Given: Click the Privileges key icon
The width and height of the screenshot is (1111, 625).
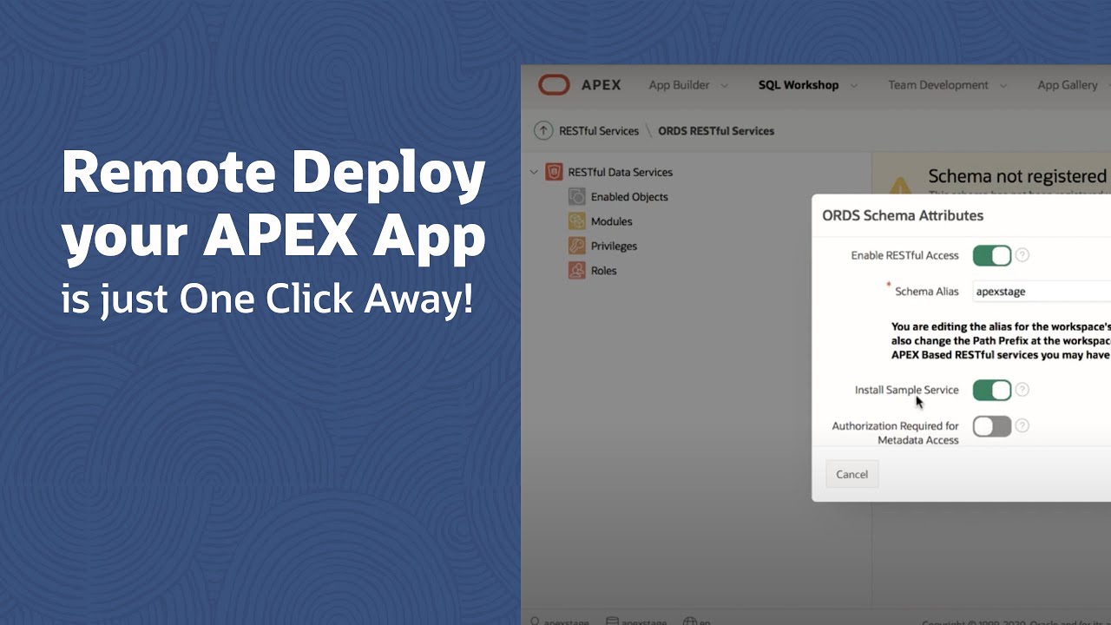Looking at the screenshot, I should 576,246.
